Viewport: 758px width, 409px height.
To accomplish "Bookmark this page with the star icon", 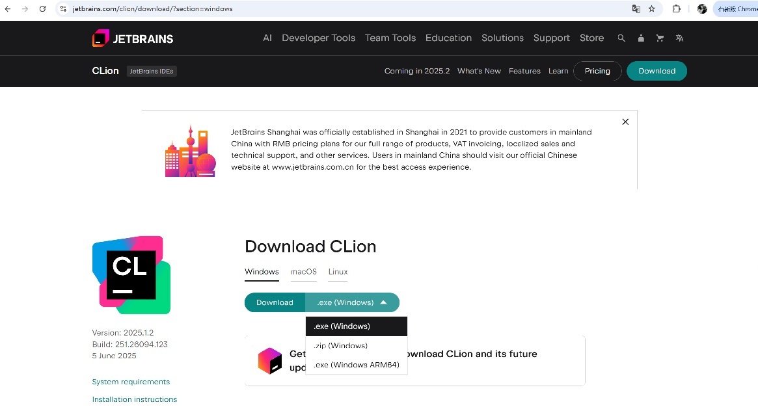I will 652,8.
